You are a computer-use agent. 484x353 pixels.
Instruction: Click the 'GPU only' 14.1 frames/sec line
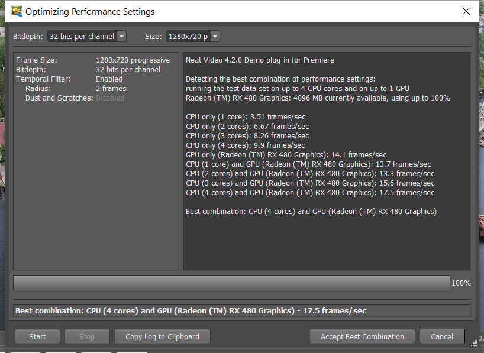coord(286,155)
